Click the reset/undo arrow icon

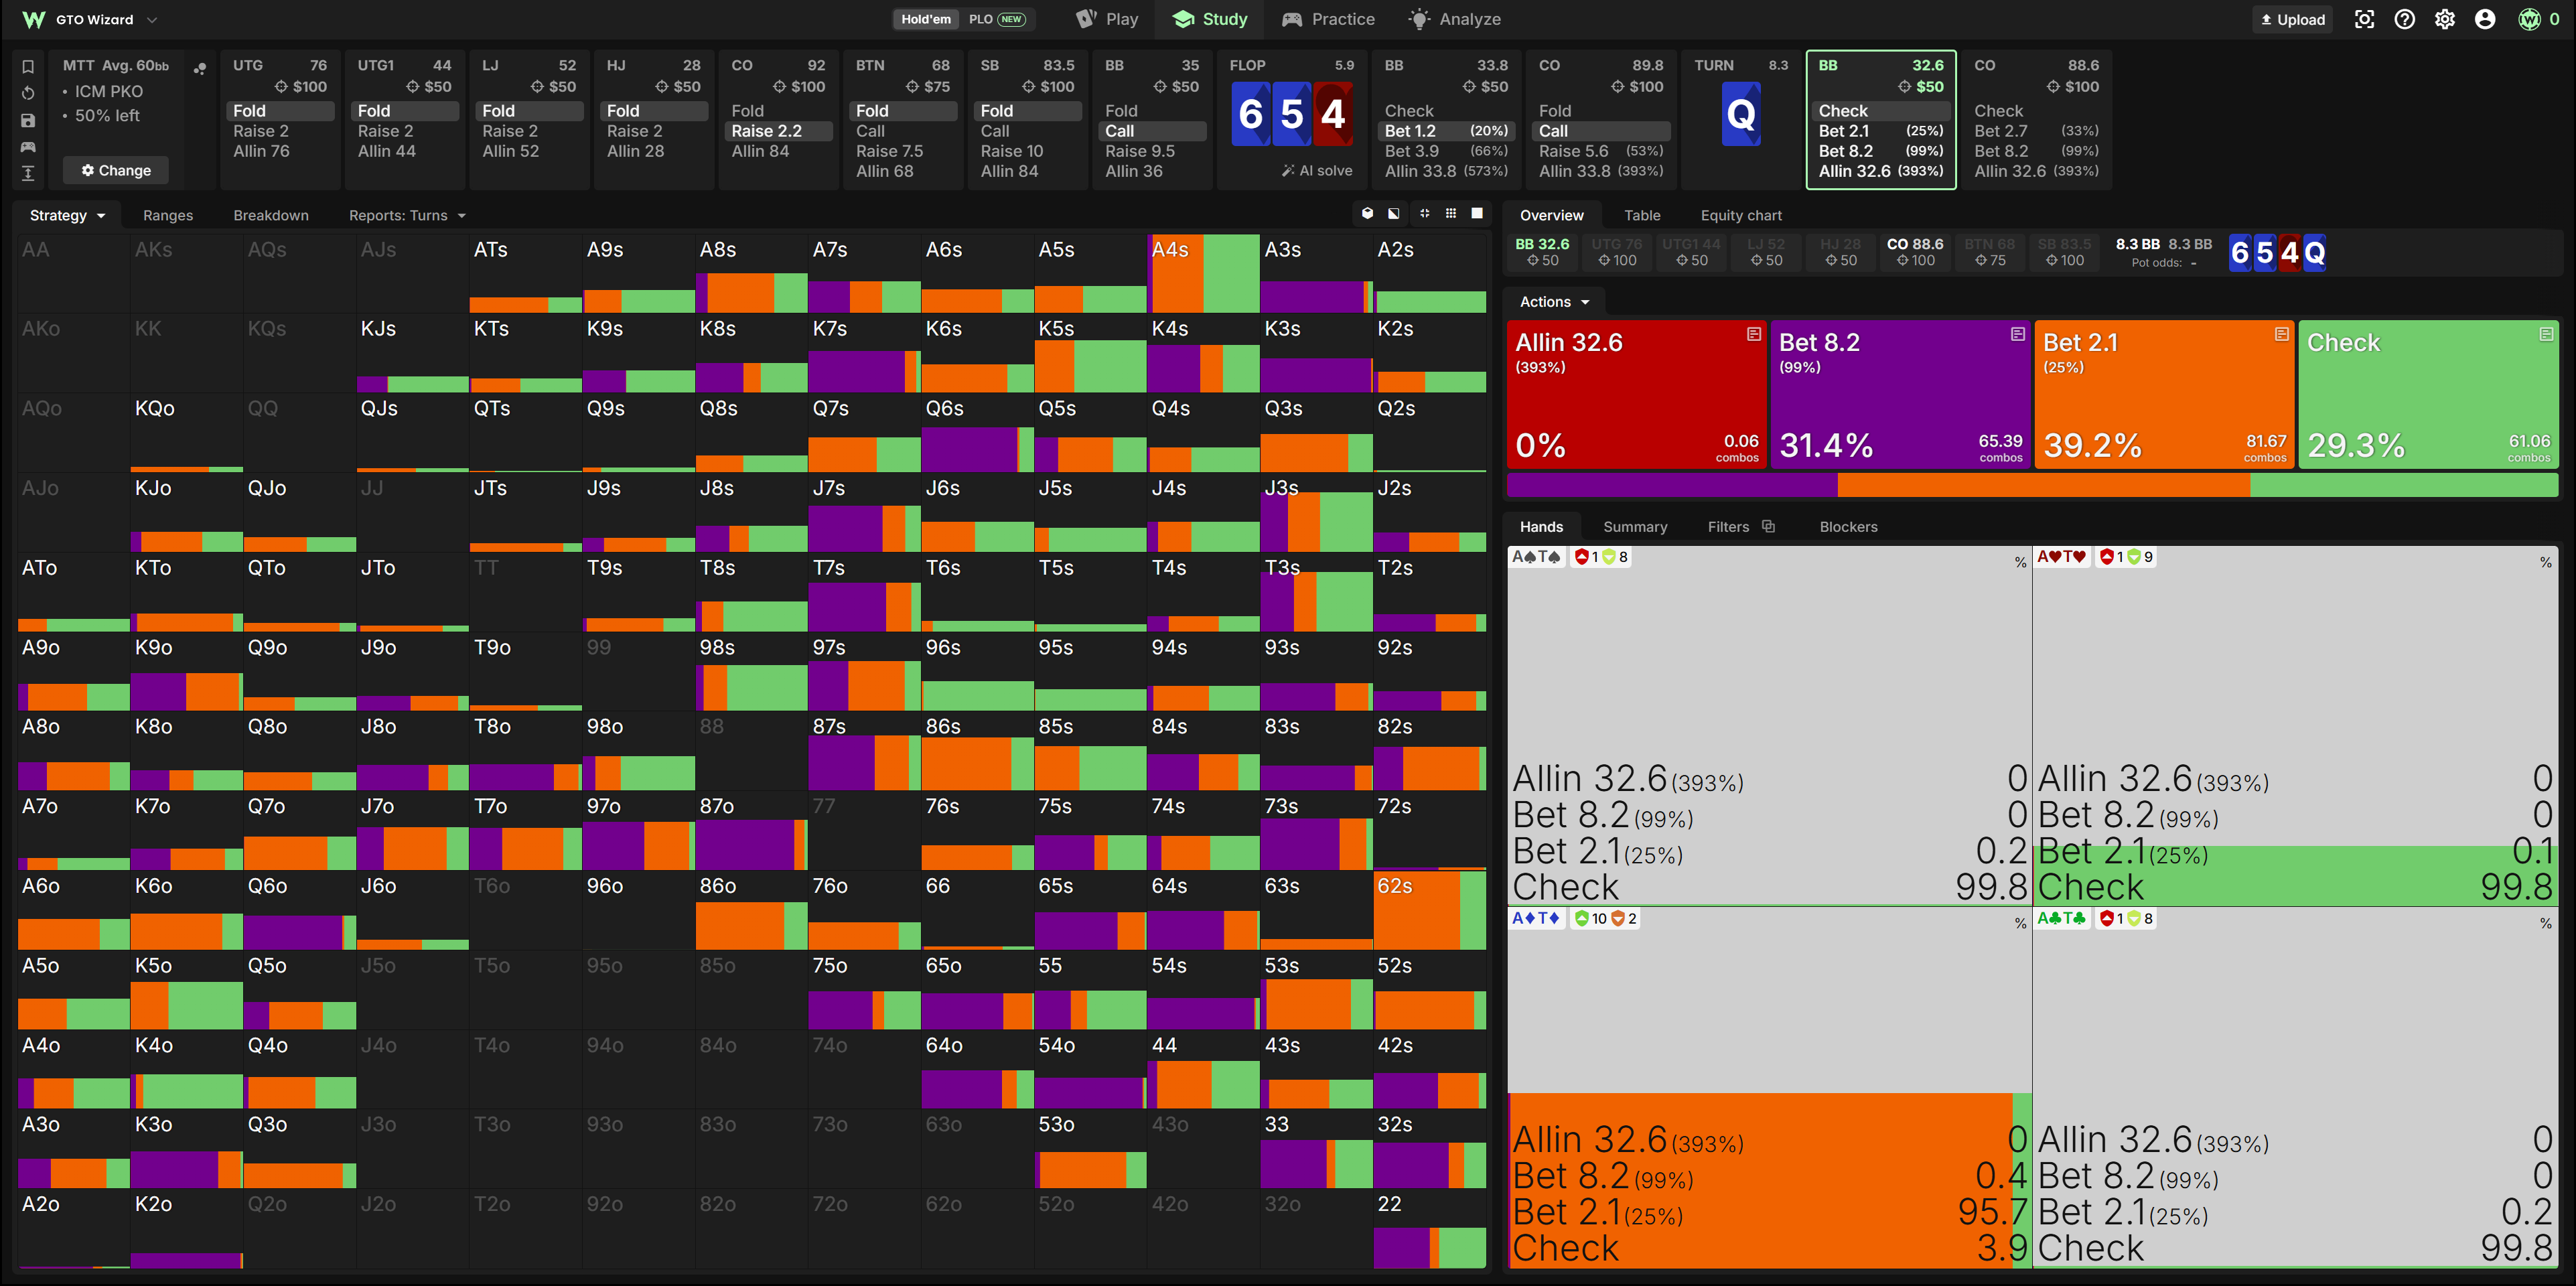[x=28, y=93]
